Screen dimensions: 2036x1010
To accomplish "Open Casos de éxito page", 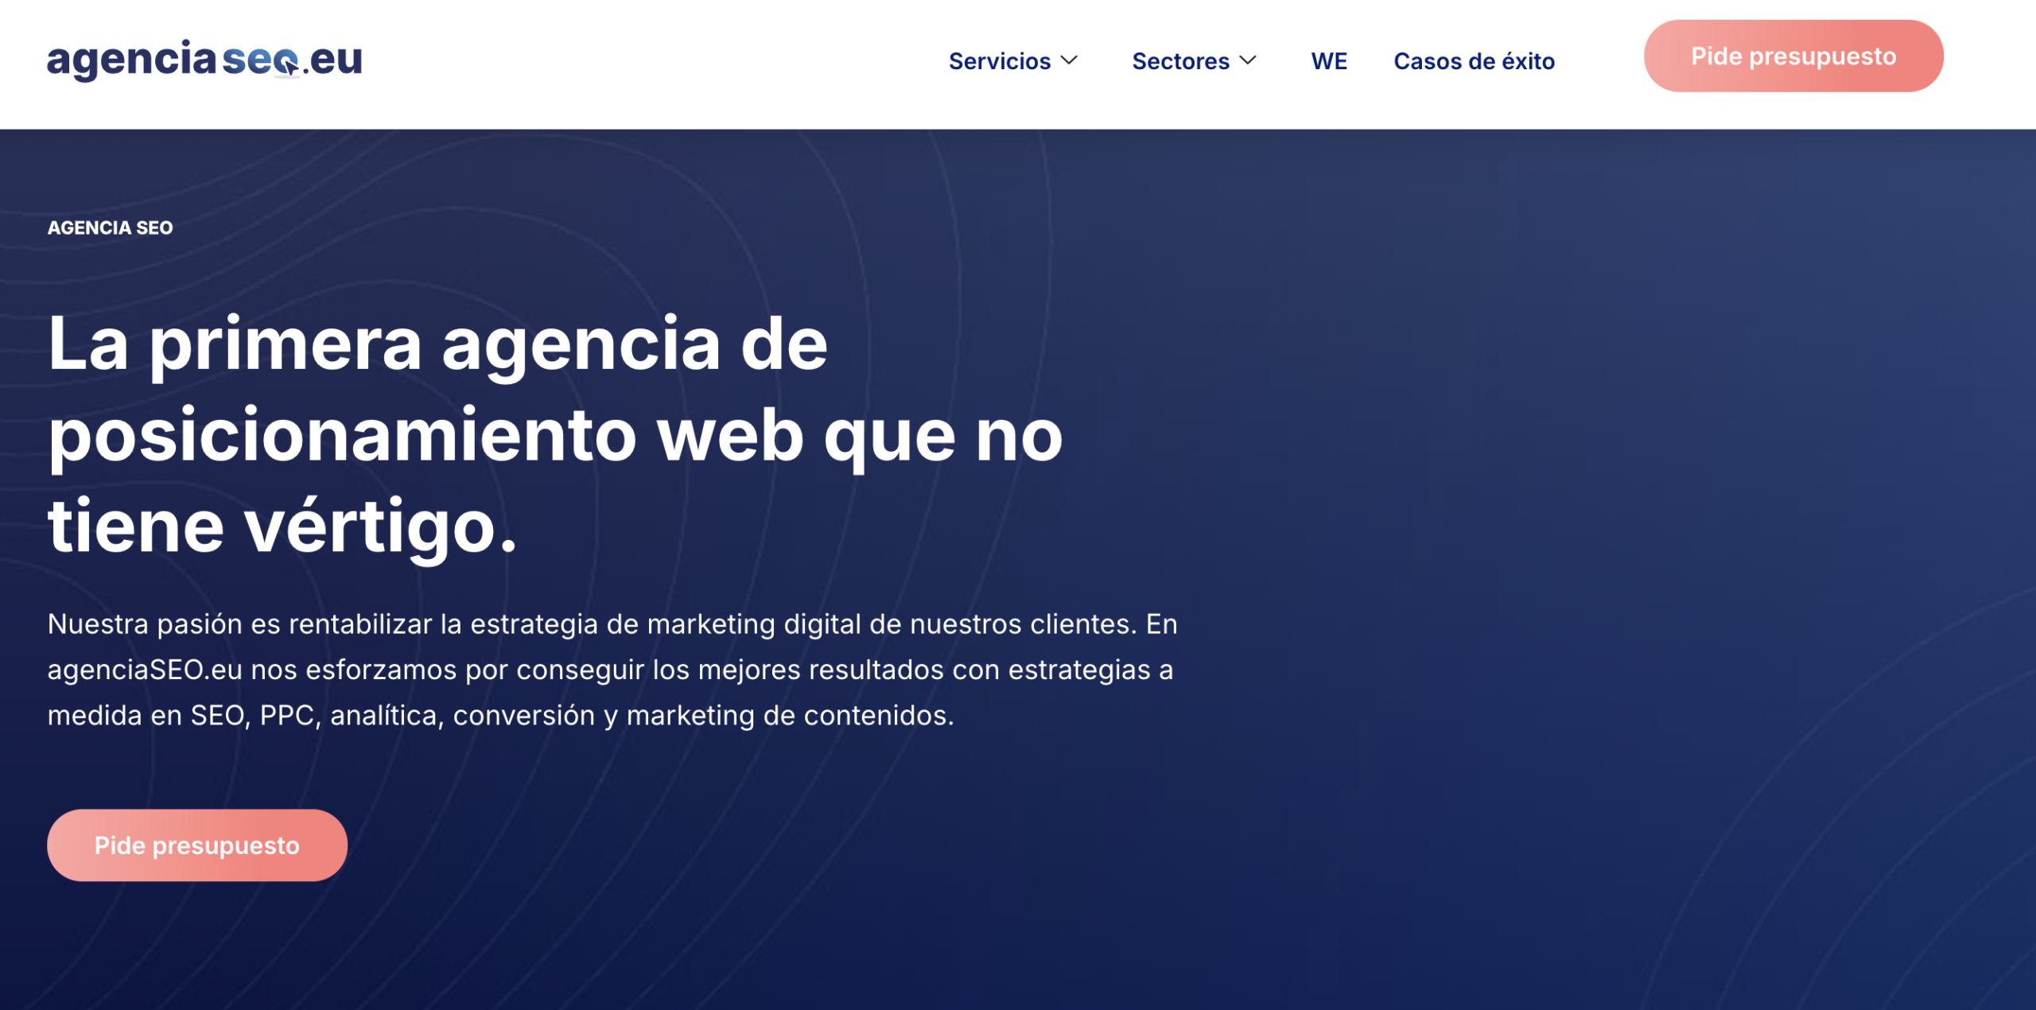I will tap(1474, 60).
